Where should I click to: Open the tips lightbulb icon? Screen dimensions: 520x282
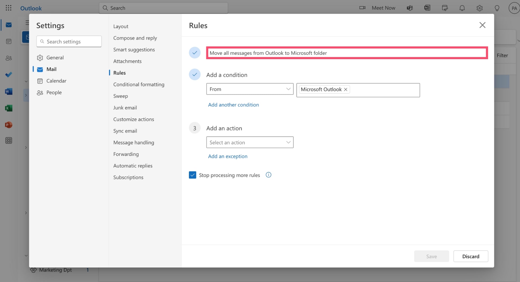497,8
